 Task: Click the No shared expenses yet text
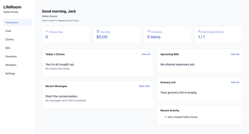click(178, 65)
